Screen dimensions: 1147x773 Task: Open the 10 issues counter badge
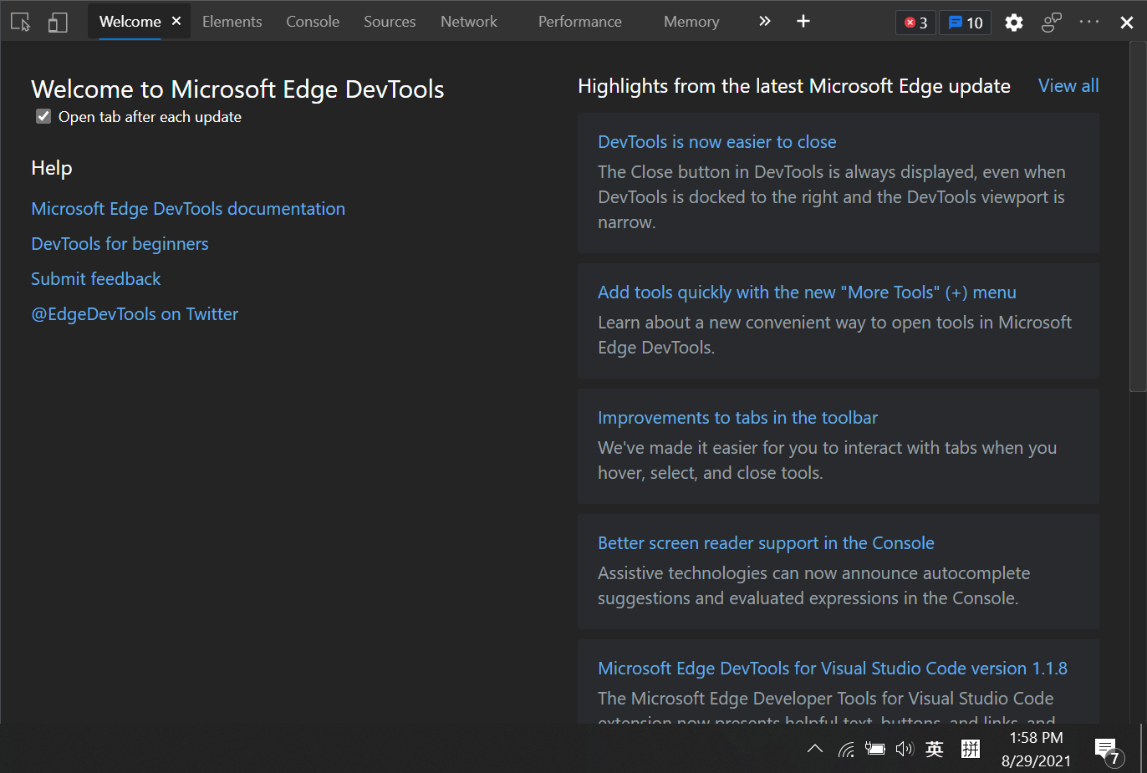click(966, 23)
